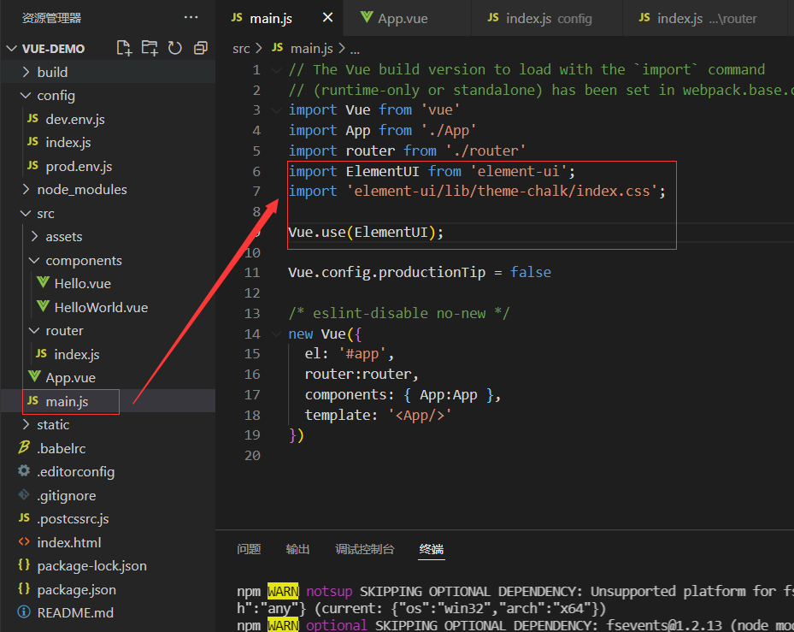Collapse the config folder
The width and height of the screenshot is (794, 632).
[x=56, y=95]
